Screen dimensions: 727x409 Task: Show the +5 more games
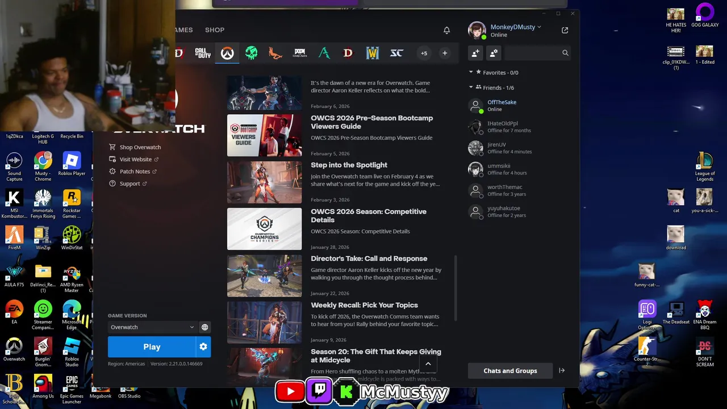click(424, 53)
